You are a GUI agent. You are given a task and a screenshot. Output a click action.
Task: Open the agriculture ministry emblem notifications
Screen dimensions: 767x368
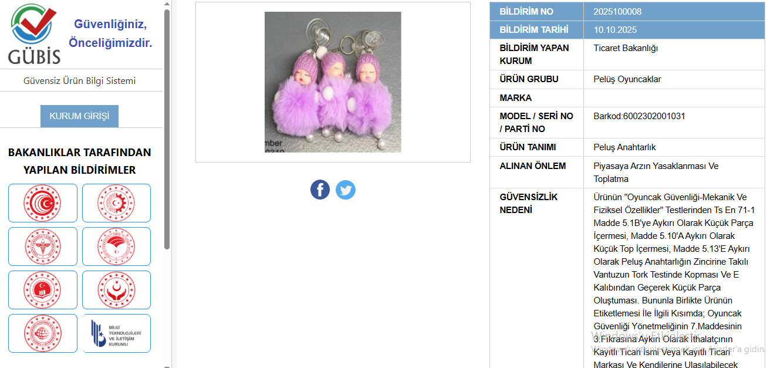[116, 247]
